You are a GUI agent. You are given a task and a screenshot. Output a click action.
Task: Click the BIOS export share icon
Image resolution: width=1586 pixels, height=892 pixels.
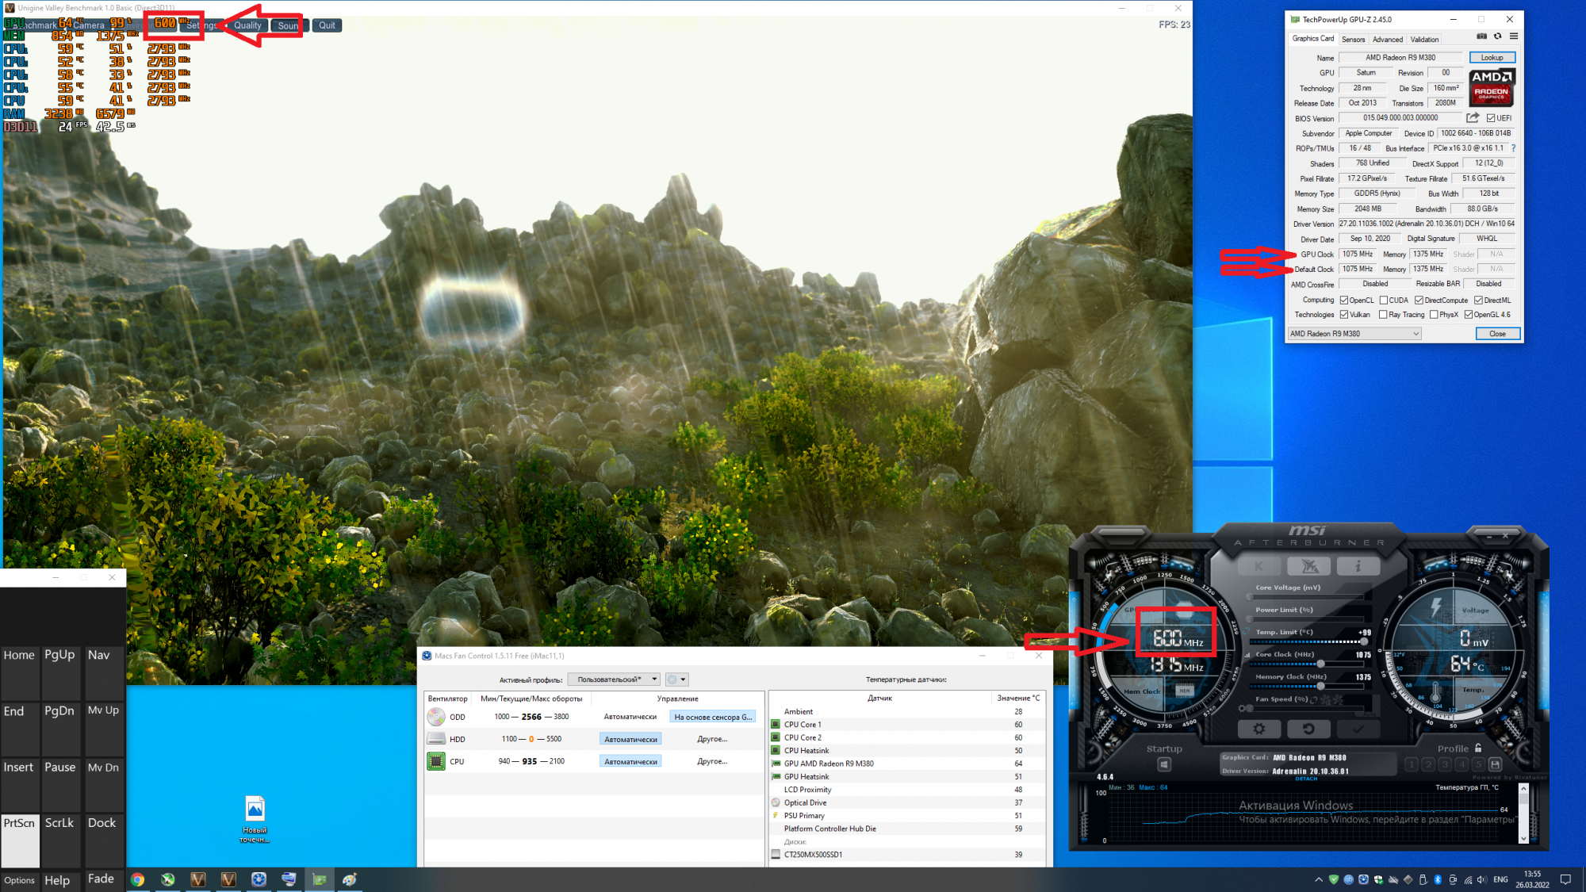coord(1473,117)
